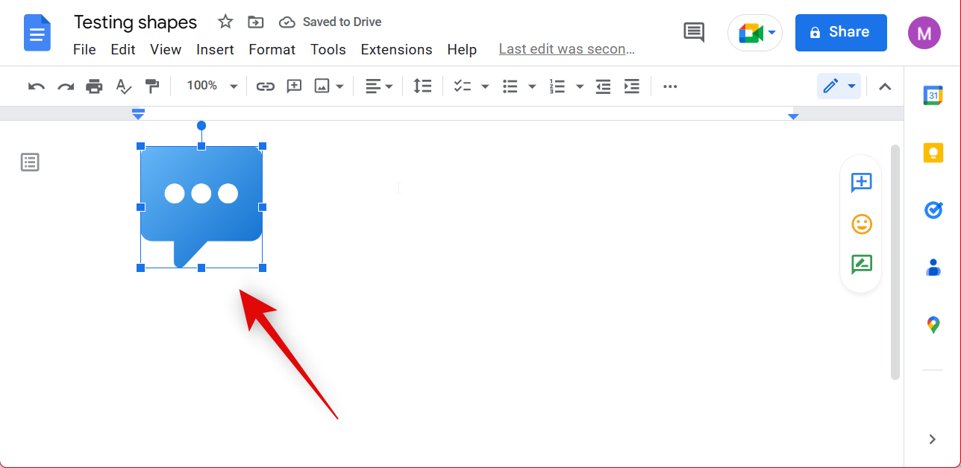Screen dimensions: 961x468
Task: Decrease indent with the outdent icon
Action: point(604,86)
